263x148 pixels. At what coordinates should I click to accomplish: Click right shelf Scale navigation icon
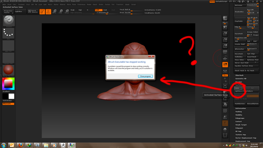coord(225,99)
